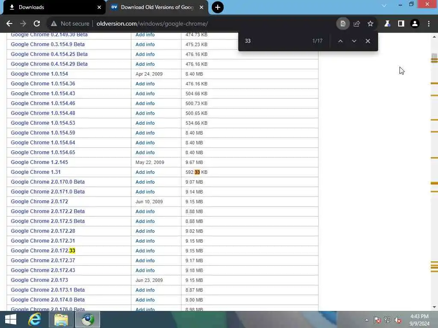Open the profile avatar menu
438x328 pixels.
(415, 24)
